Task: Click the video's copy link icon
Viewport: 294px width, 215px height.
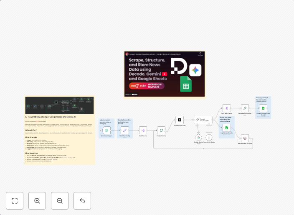Action: coord(200,54)
